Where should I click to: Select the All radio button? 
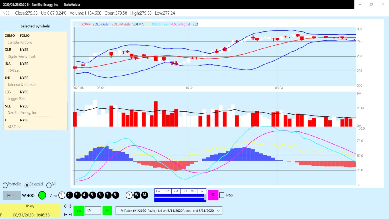pyautogui.click(x=49, y=185)
